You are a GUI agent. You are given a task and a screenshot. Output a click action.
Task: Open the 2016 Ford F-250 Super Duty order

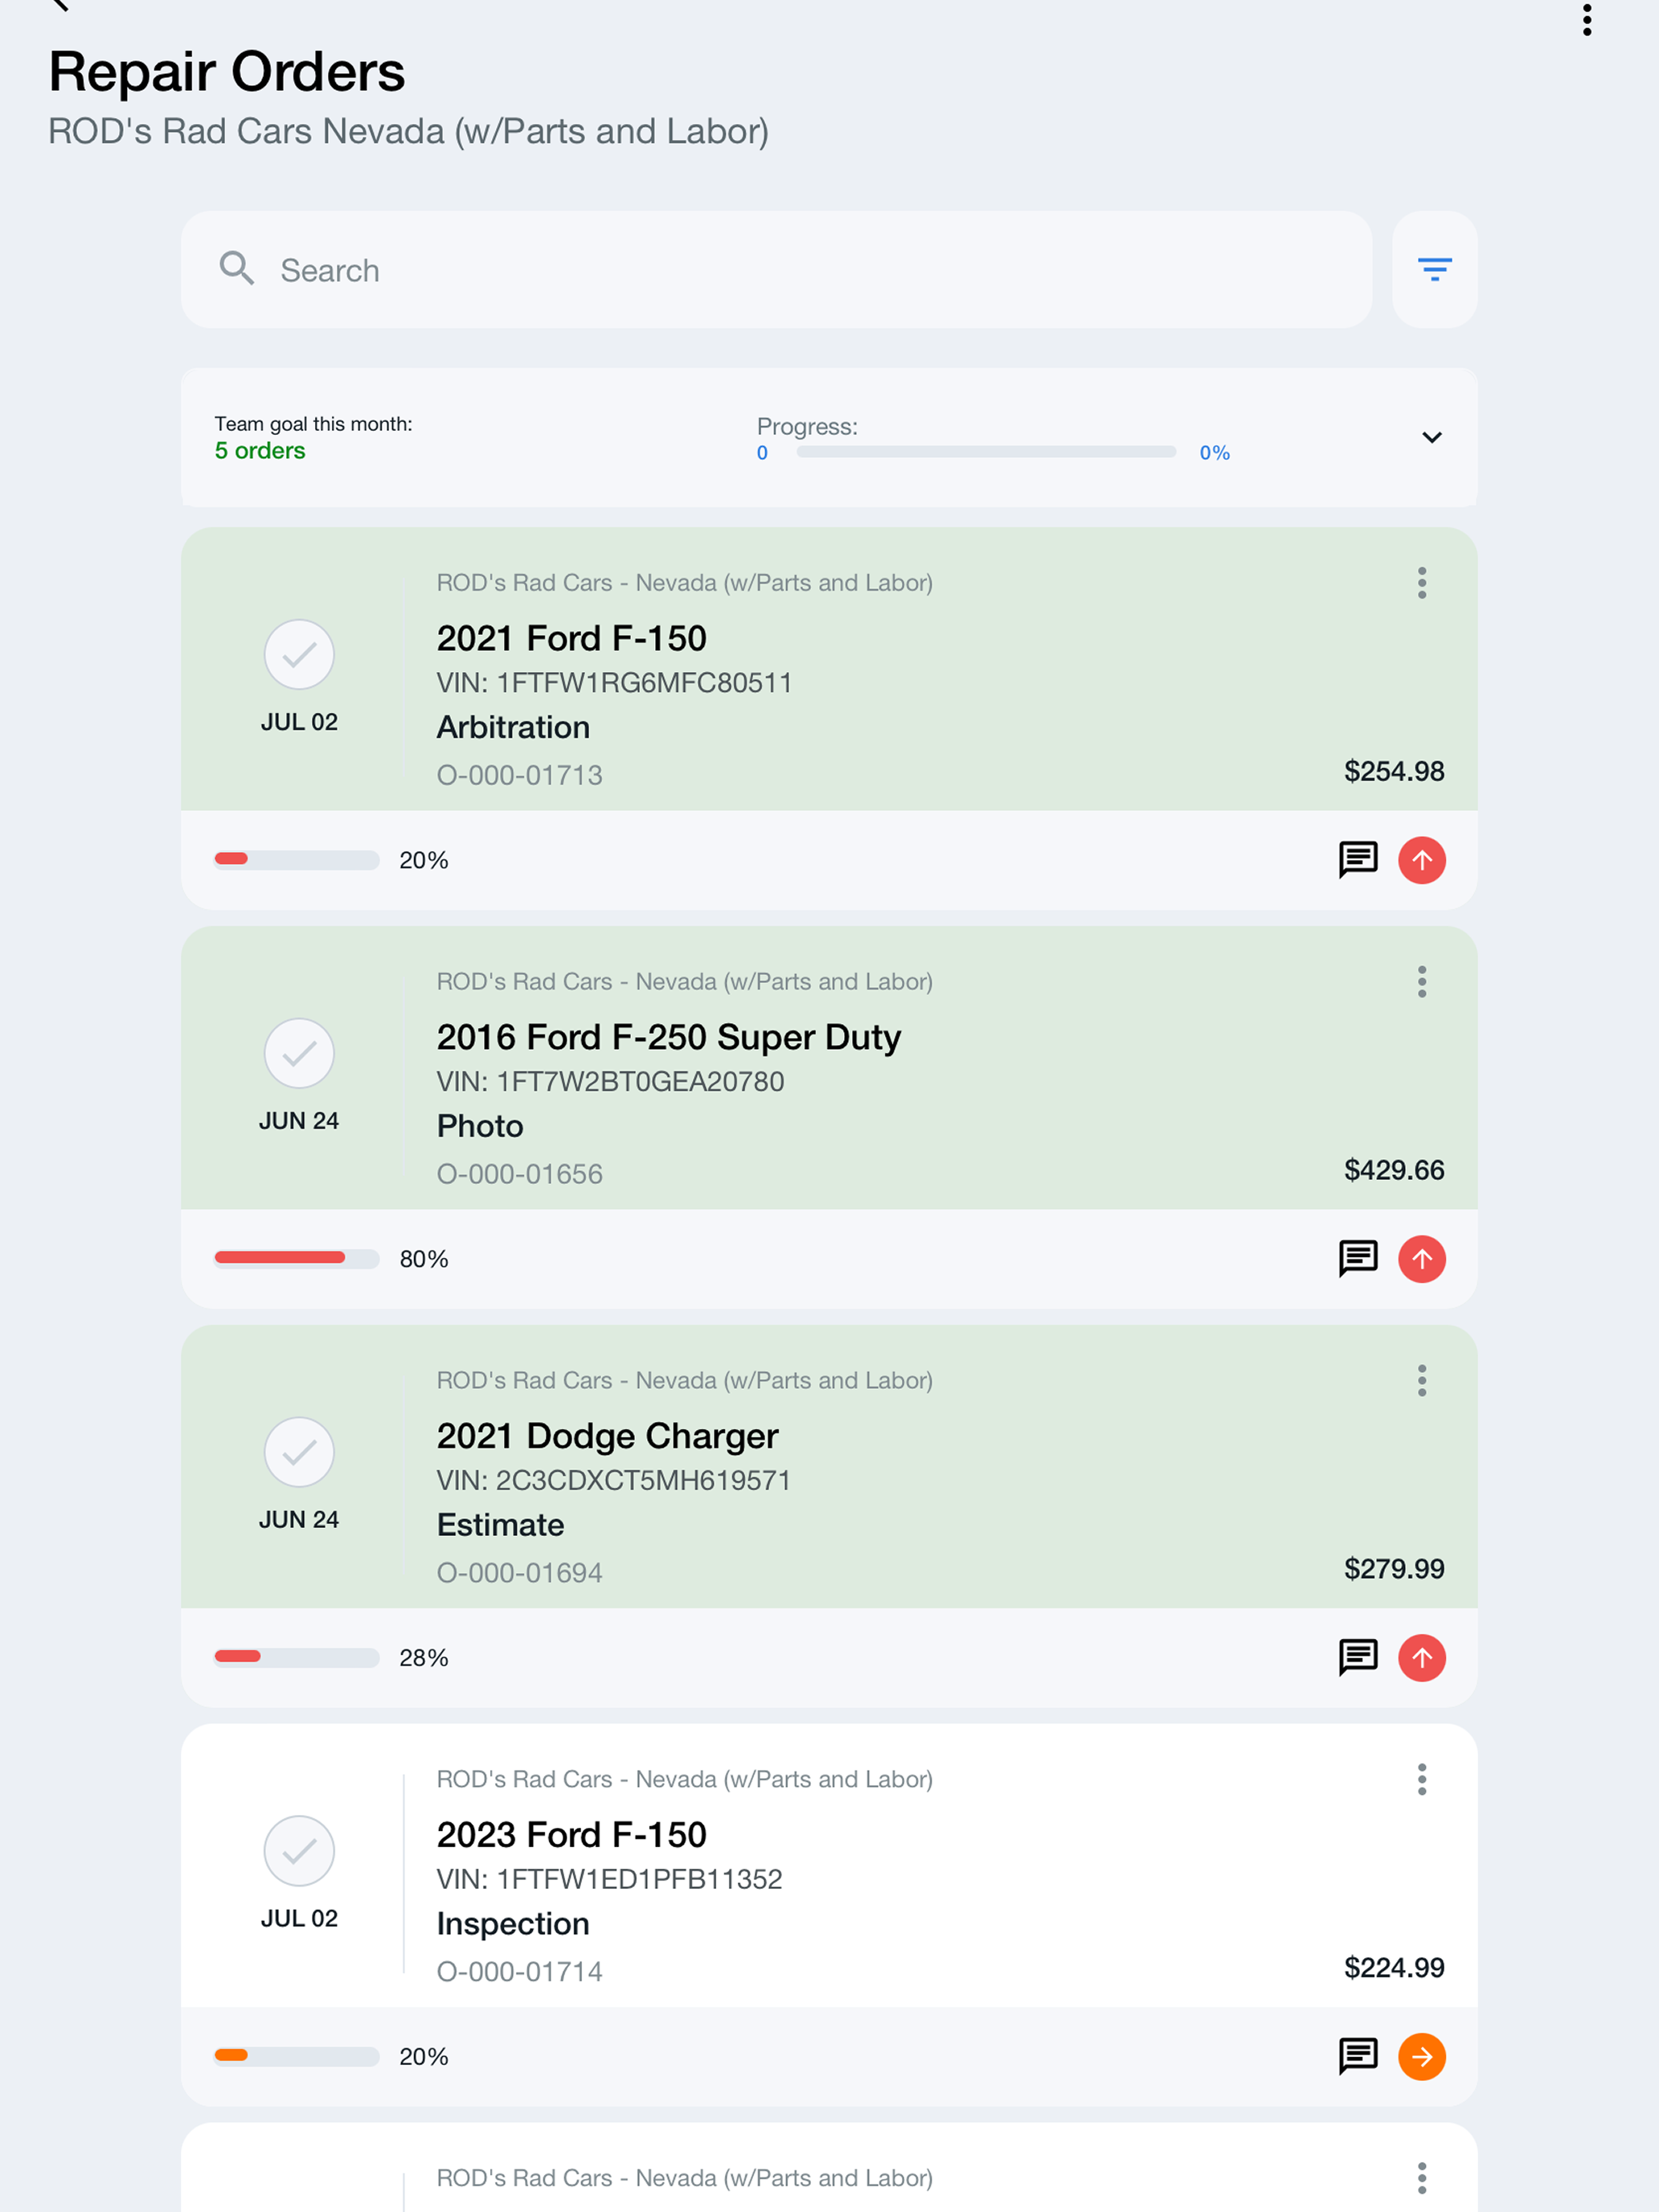pyautogui.click(x=829, y=1068)
